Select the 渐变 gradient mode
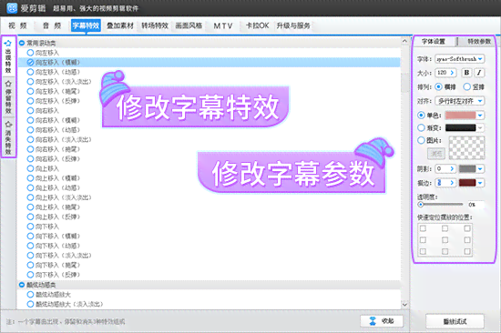 click(x=421, y=127)
